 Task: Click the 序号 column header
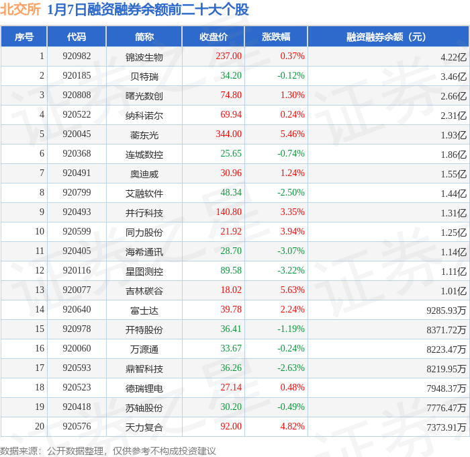coord(24,36)
